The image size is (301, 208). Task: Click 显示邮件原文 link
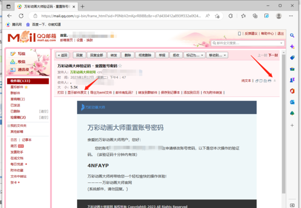(77, 93)
